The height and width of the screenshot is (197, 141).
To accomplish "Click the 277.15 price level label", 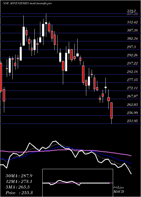I will coord(132,80).
